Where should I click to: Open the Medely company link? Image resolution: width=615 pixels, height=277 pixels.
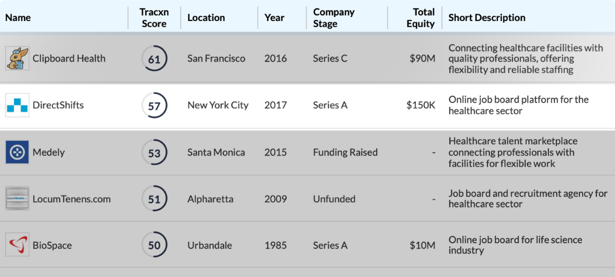point(49,152)
